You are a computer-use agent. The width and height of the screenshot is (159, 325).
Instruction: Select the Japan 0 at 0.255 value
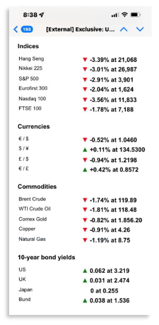(x=104, y=291)
